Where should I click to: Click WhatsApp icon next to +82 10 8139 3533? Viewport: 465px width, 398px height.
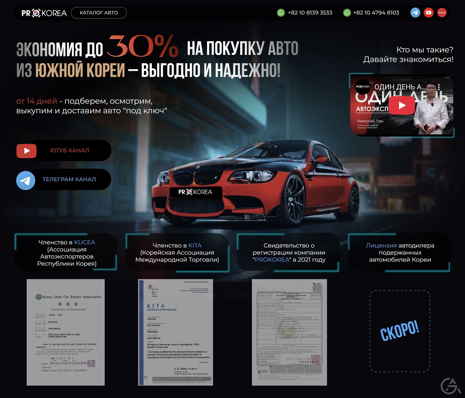point(281,13)
